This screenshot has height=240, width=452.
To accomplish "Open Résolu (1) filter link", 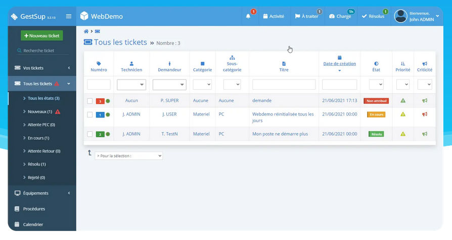I will [x=36, y=164].
